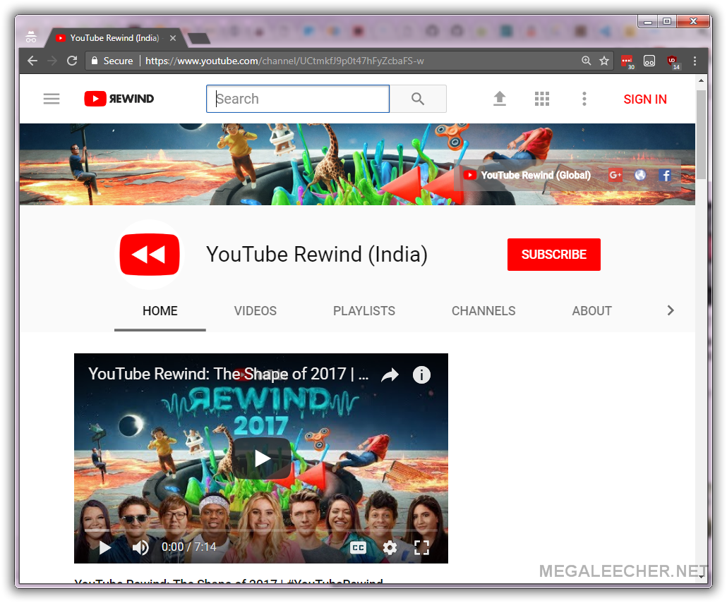727x603 pixels.
Task: Click the scrollbar up arrow
Action: click(701, 80)
